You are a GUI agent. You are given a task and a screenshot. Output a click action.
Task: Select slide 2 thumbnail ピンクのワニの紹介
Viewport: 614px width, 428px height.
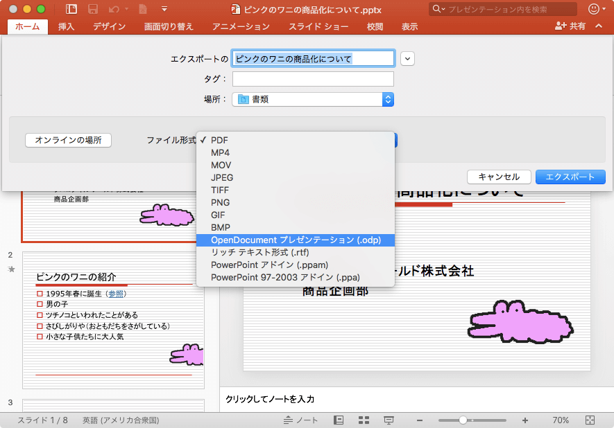point(113,320)
